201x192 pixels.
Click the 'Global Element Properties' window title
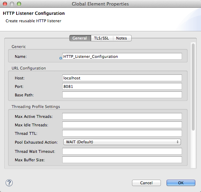(x=100, y=4)
